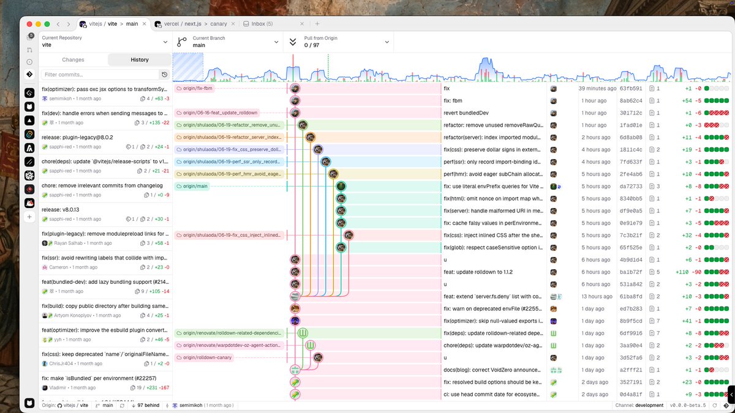
Task: Open the issues circle icon in sidebar
Action: (29, 62)
